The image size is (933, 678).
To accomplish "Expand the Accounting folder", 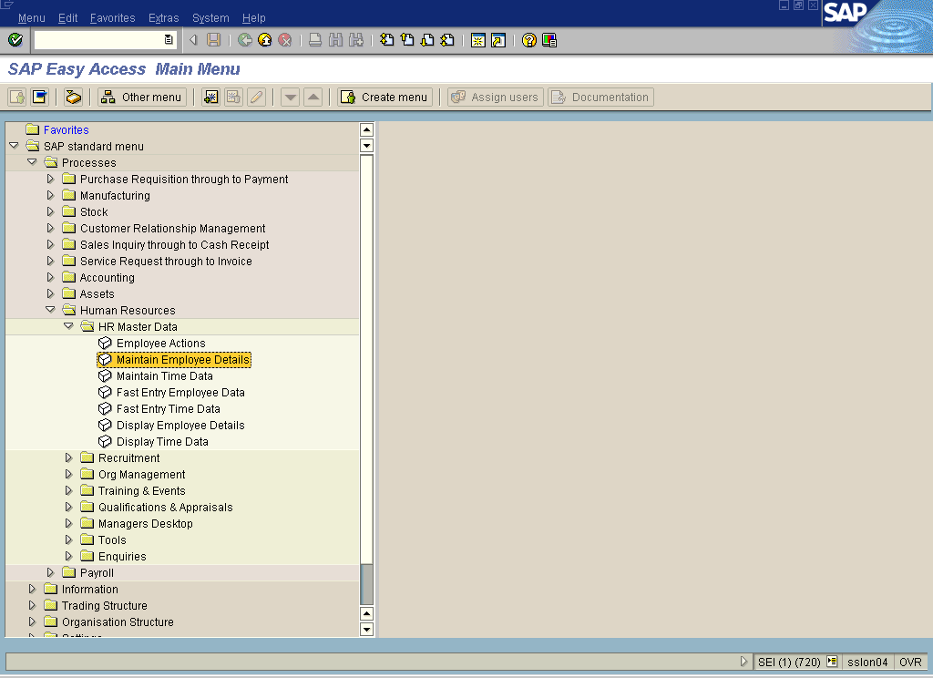I will [x=50, y=277].
